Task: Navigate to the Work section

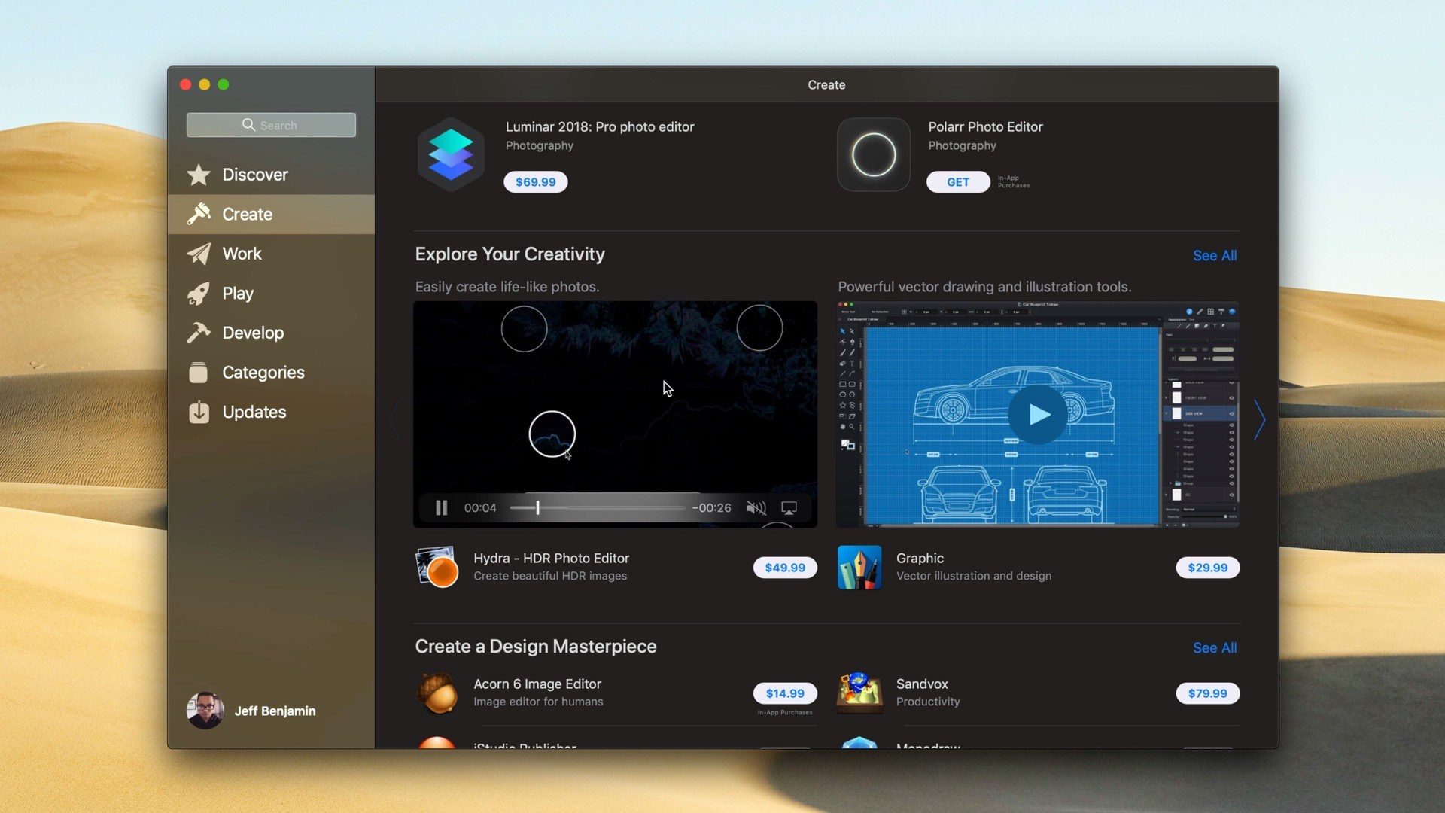Action: [241, 253]
